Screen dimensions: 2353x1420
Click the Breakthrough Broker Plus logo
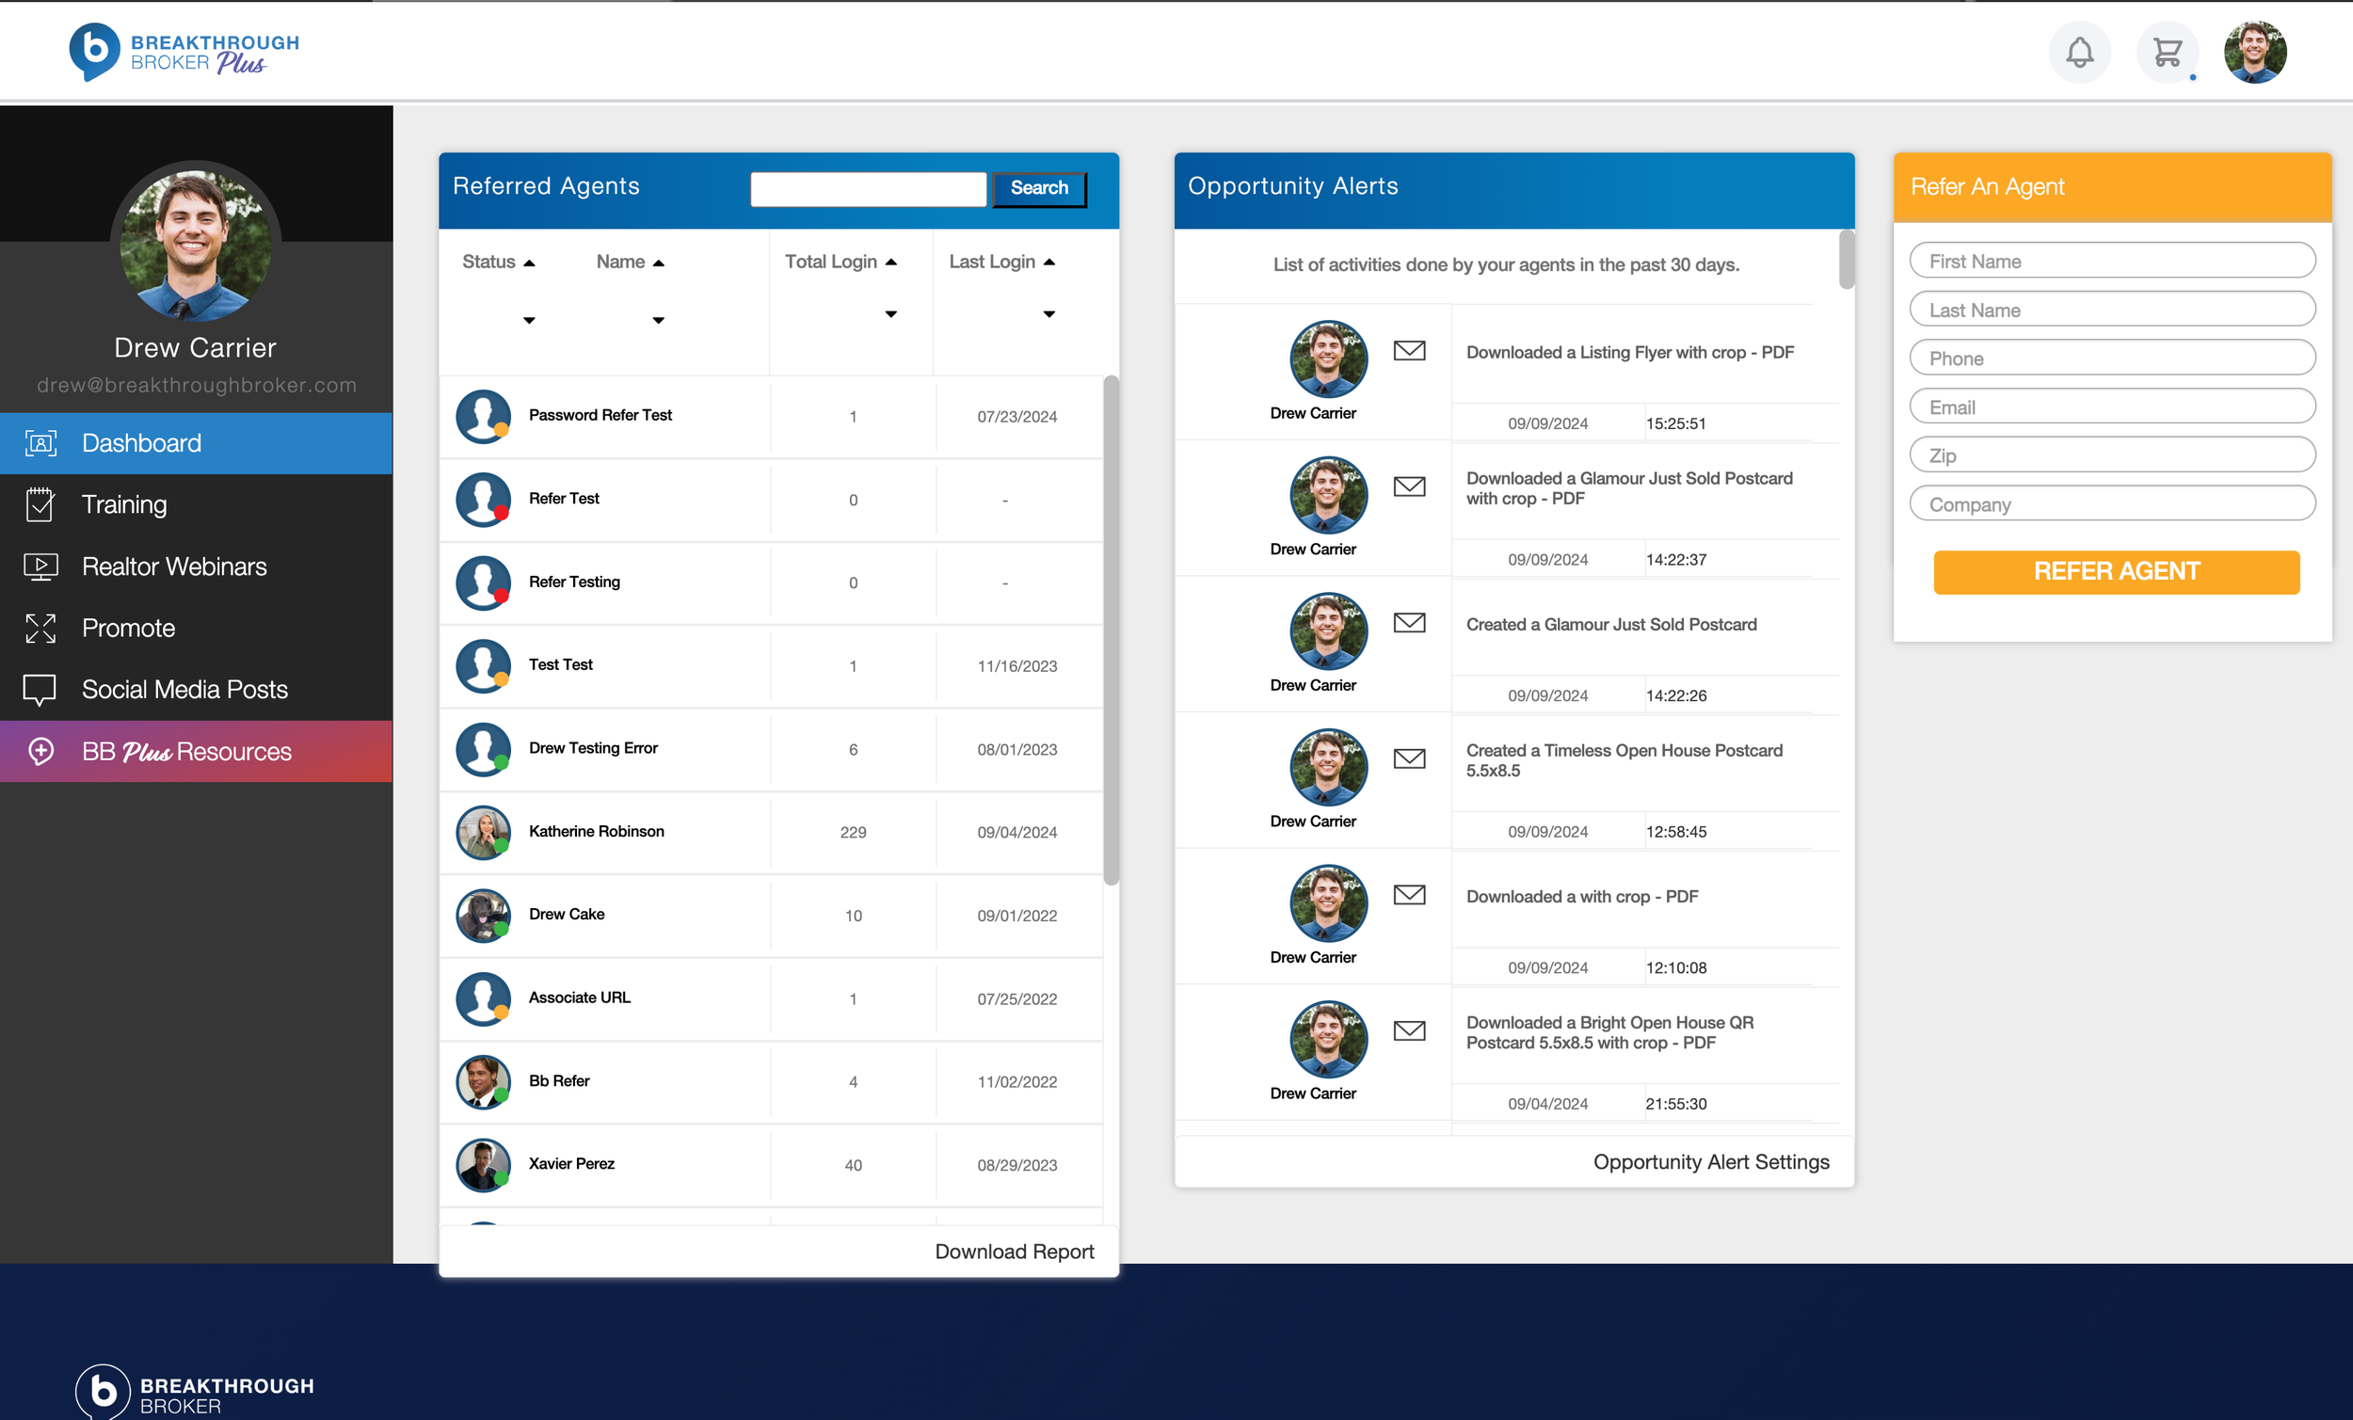pos(184,53)
